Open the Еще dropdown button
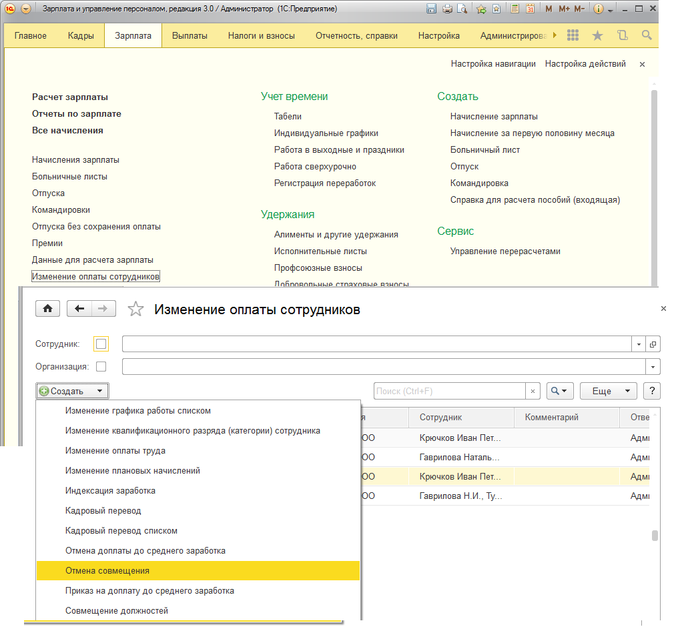678x627 pixels. 608,391
